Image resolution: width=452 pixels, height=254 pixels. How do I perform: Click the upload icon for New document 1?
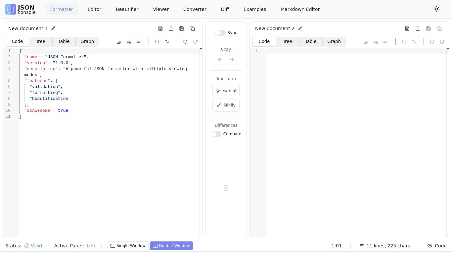pyautogui.click(x=171, y=28)
